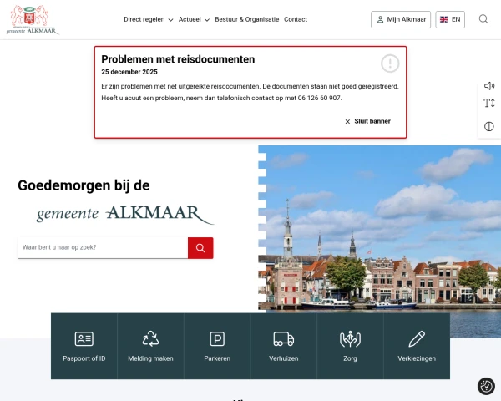Close the banner with Sluit banner

[x=367, y=121]
